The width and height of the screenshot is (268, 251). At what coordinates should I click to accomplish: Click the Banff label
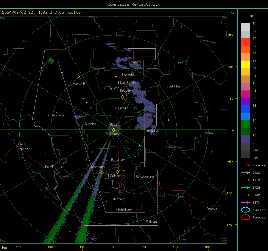click(49, 166)
